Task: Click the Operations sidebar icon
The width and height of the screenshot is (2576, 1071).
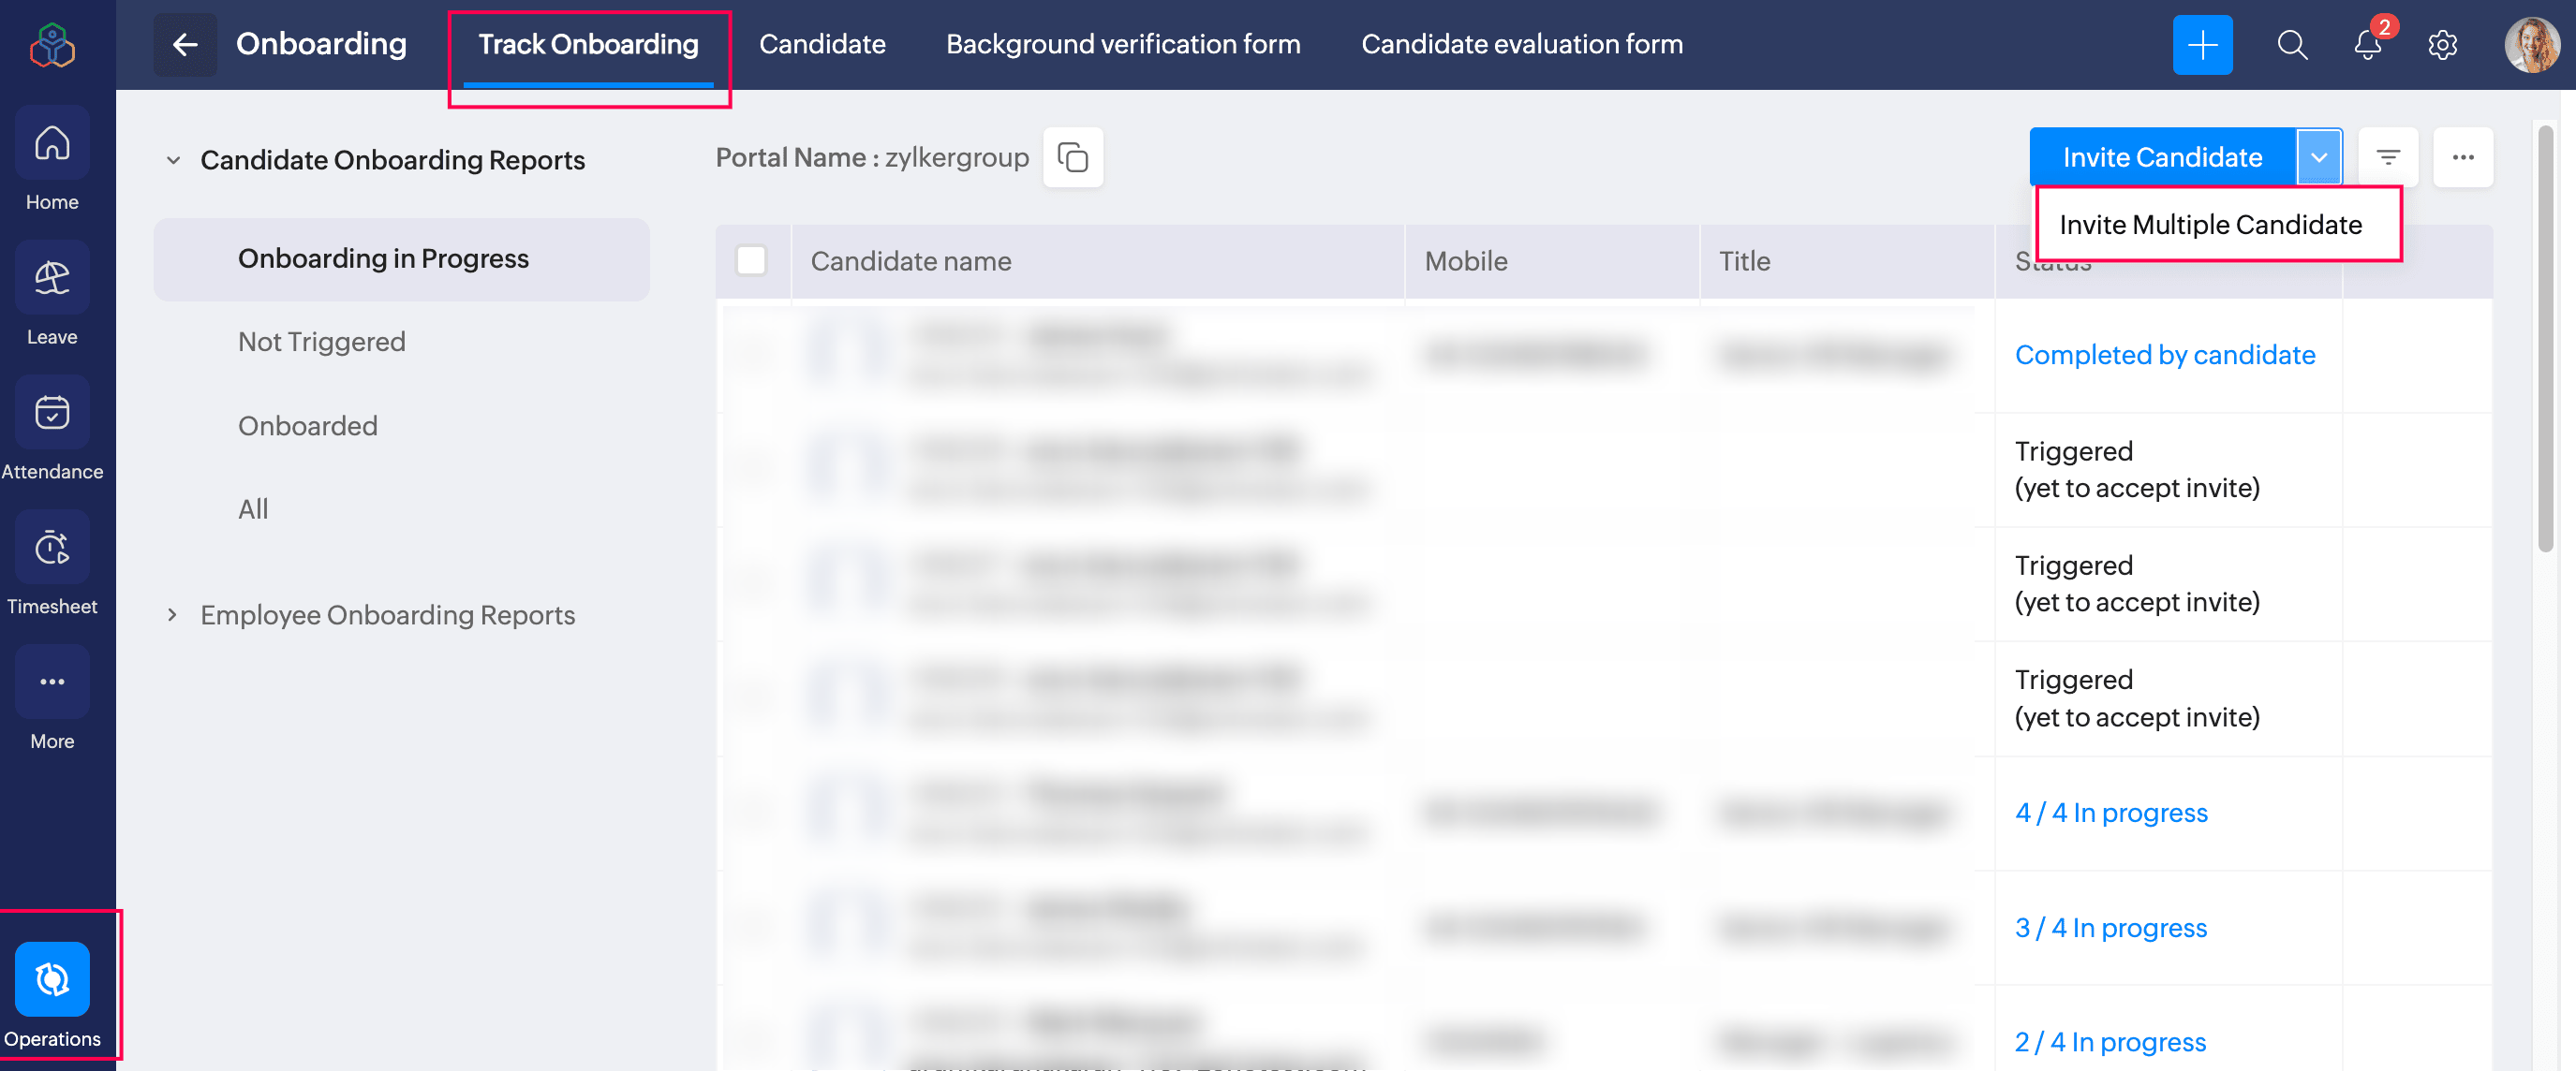Action: pos(52,979)
